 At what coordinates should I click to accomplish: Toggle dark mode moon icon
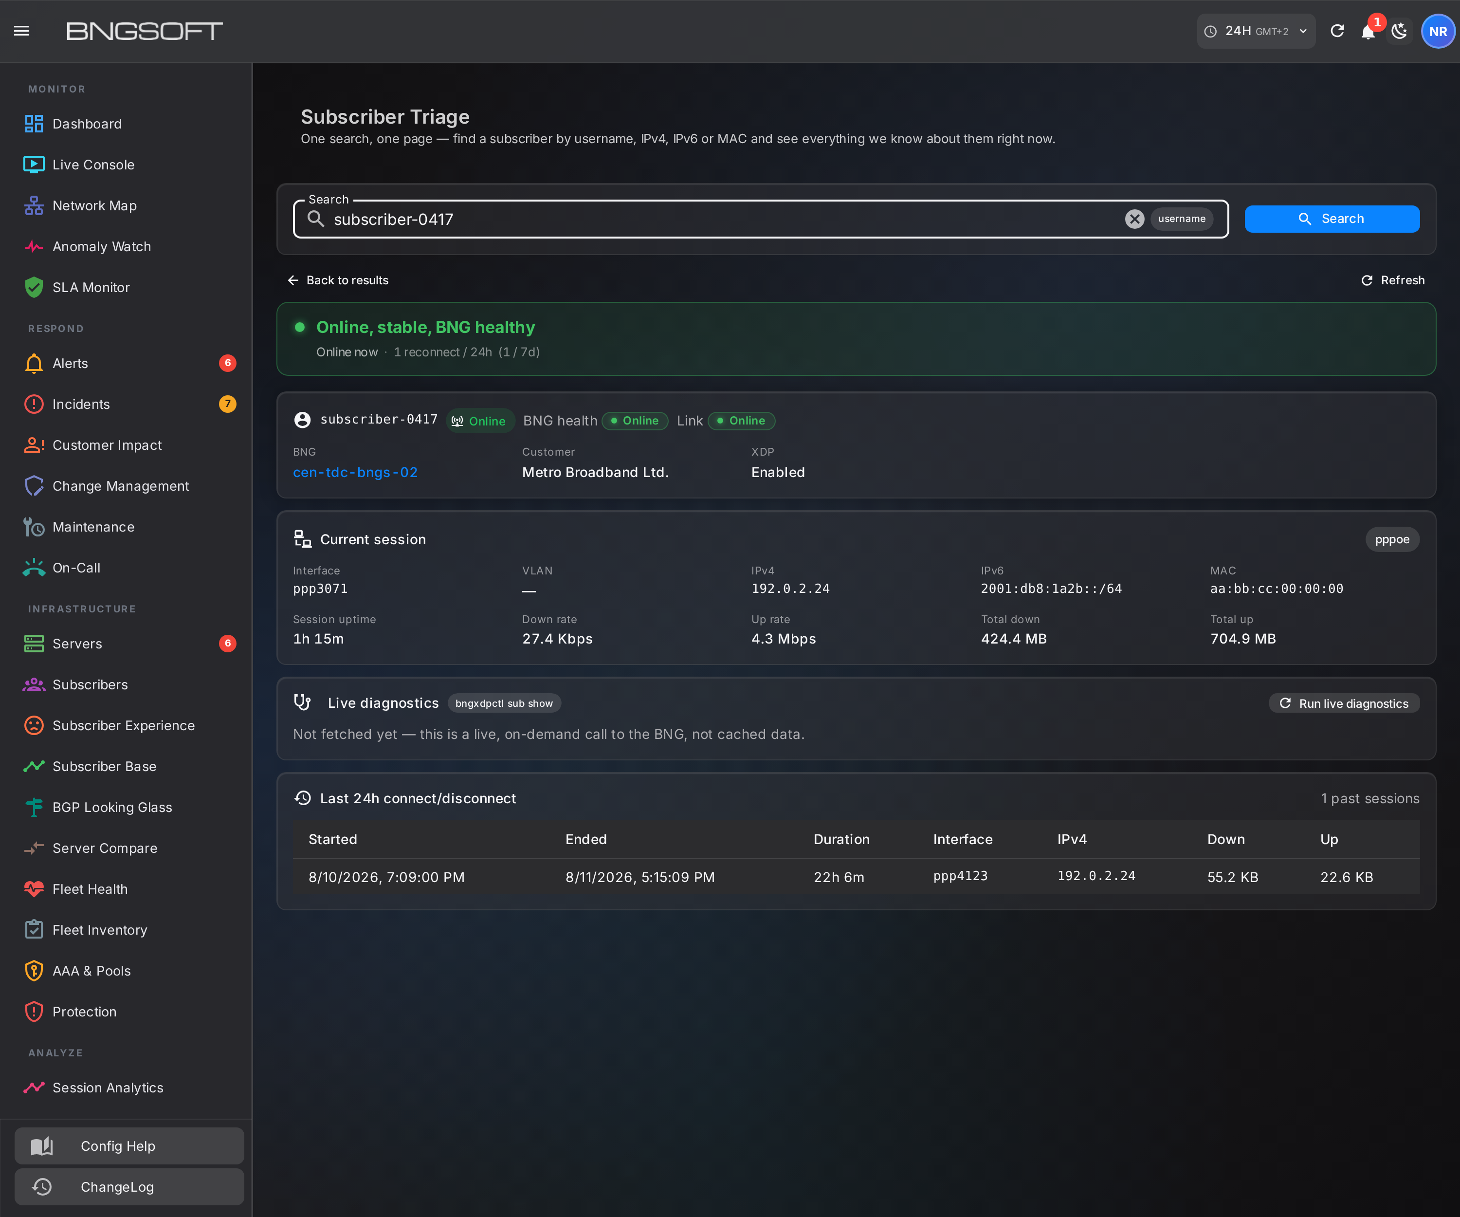pyautogui.click(x=1400, y=31)
